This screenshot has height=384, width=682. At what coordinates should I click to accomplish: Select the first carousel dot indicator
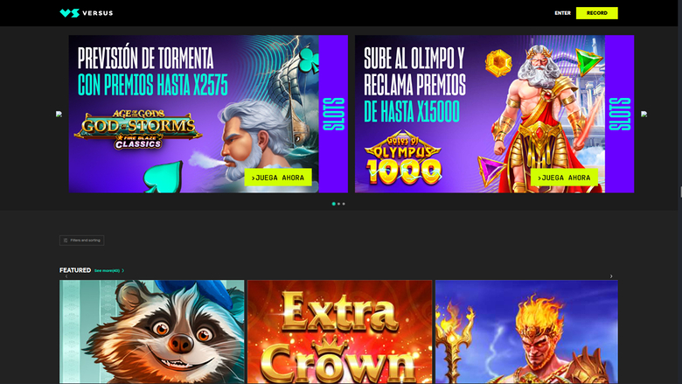[x=334, y=204]
